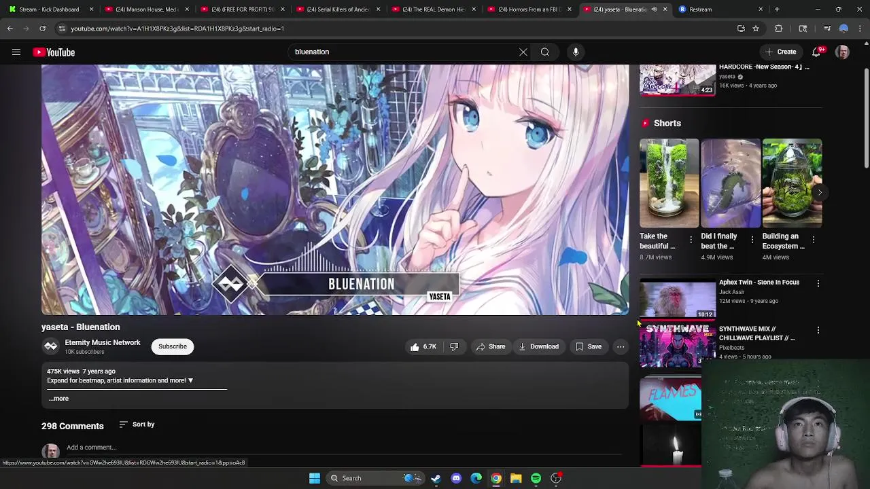Launch Discord from the taskbar
Viewport: 870px width, 489px height.
tap(456, 478)
